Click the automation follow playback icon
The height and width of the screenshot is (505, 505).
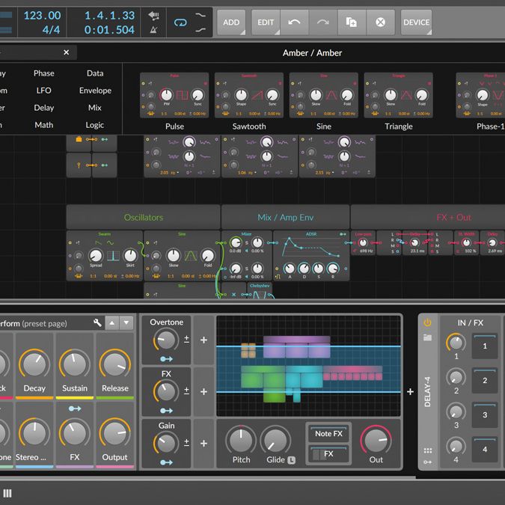(153, 15)
